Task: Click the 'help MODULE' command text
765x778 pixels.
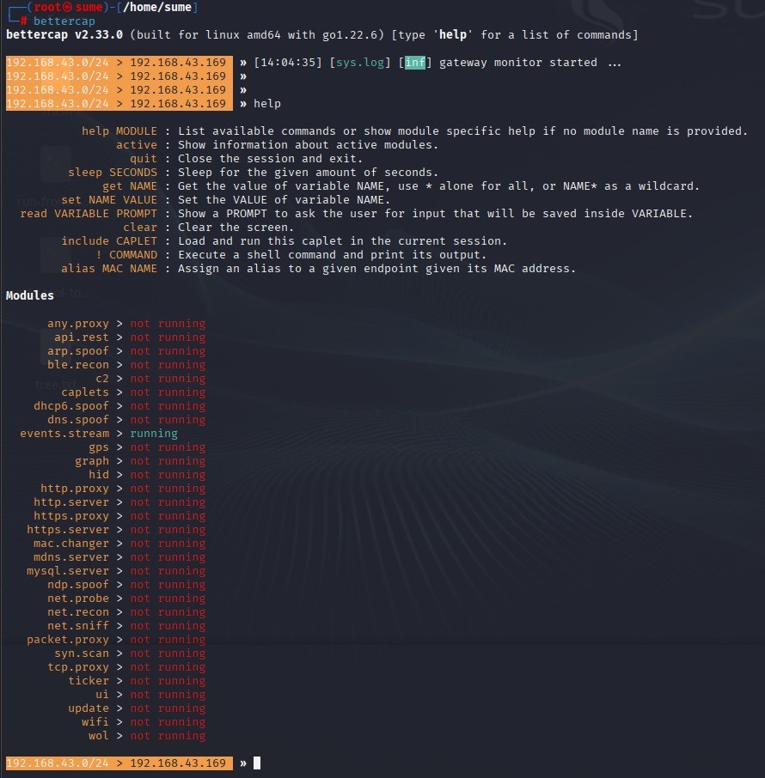Action: coord(119,131)
